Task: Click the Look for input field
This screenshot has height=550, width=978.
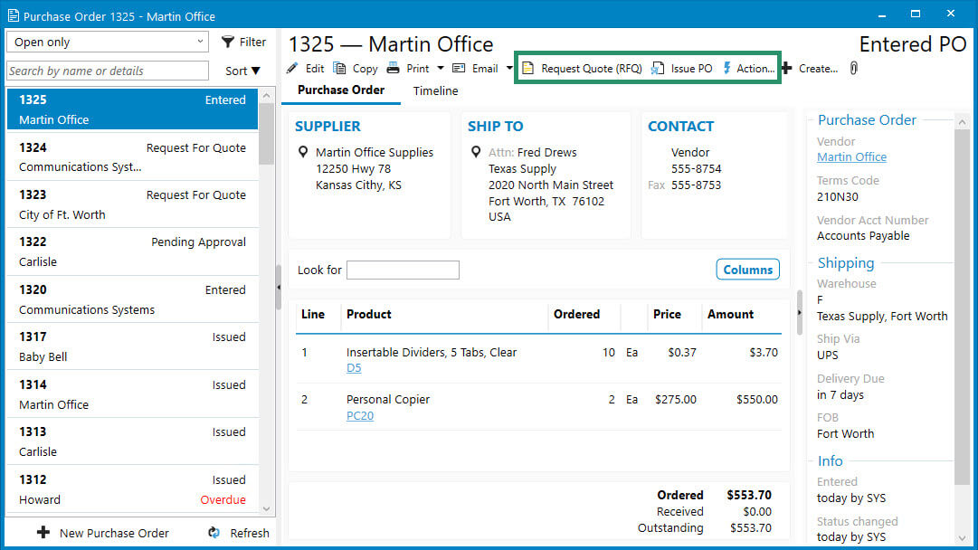Action: [403, 270]
